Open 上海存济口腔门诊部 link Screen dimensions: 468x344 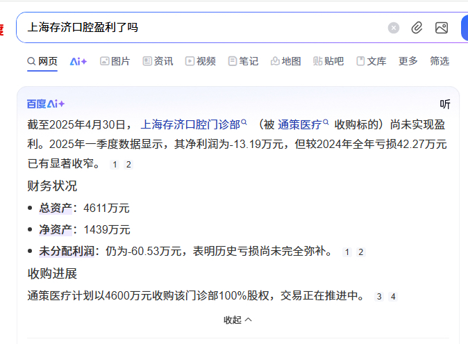[194, 124]
